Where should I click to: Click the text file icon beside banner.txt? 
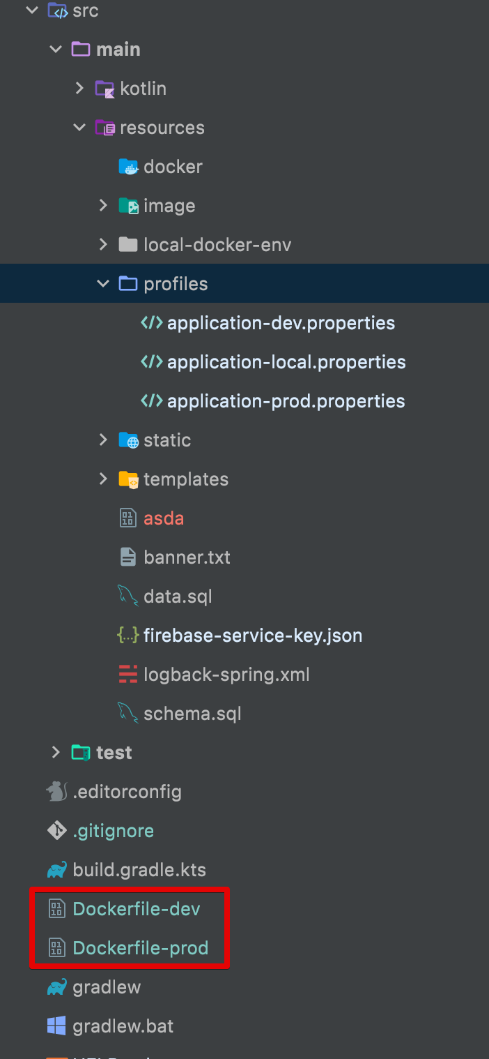[x=128, y=557]
